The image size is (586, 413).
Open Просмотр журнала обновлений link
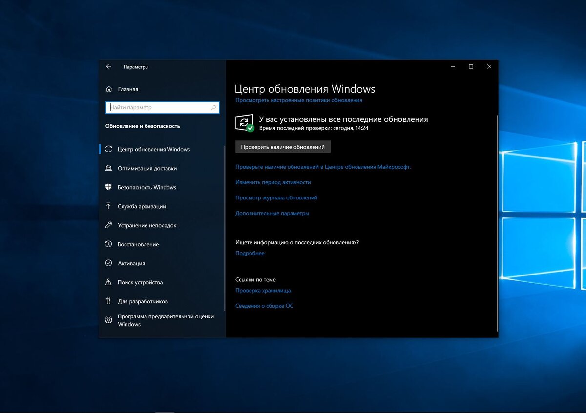pyautogui.click(x=276, y=198)
